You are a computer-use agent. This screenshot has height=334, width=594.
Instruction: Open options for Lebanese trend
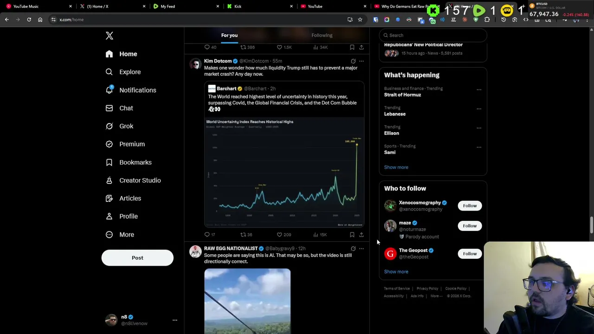pyautogui.click(x=479, y=109)
